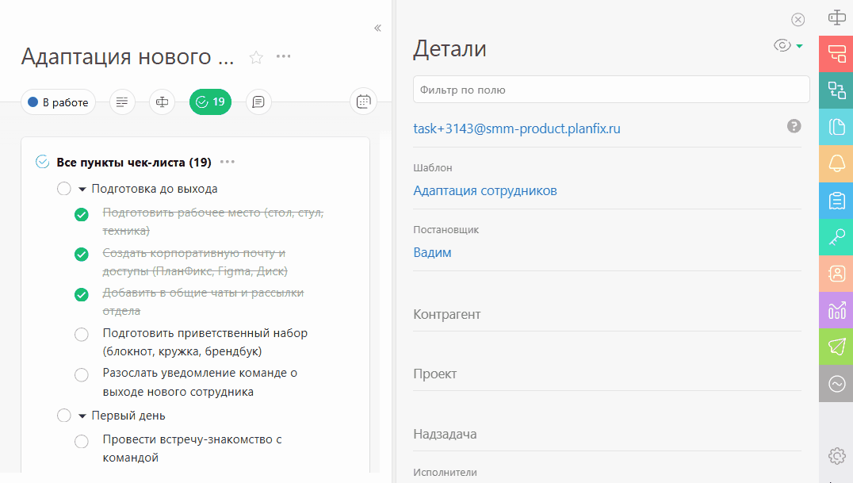Click the key icon in right sidebar

[x=836, y=236]
